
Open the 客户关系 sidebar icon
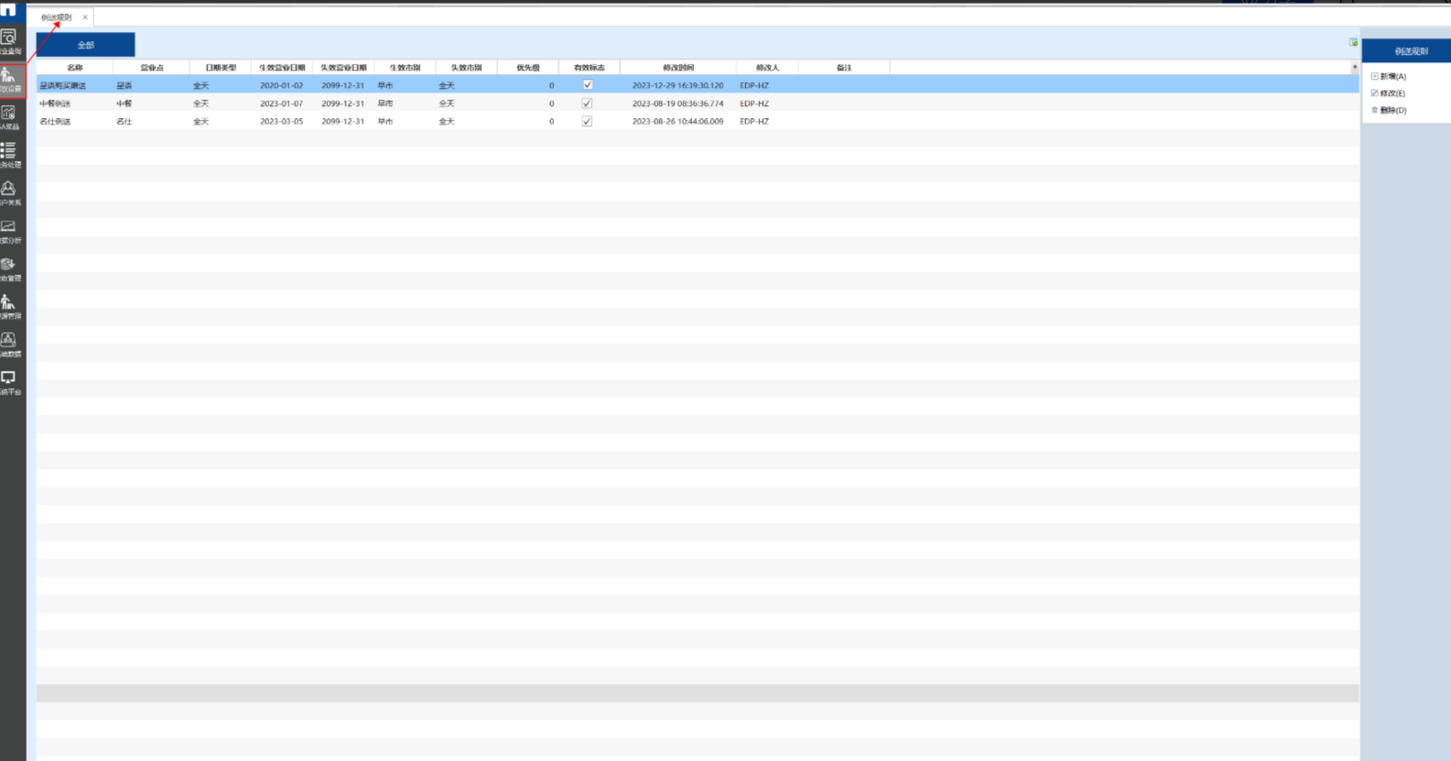click(x=9, y=191)
